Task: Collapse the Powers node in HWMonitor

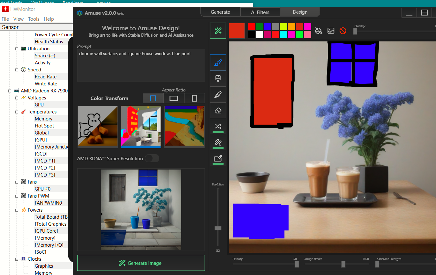Action: coord(17,210)
